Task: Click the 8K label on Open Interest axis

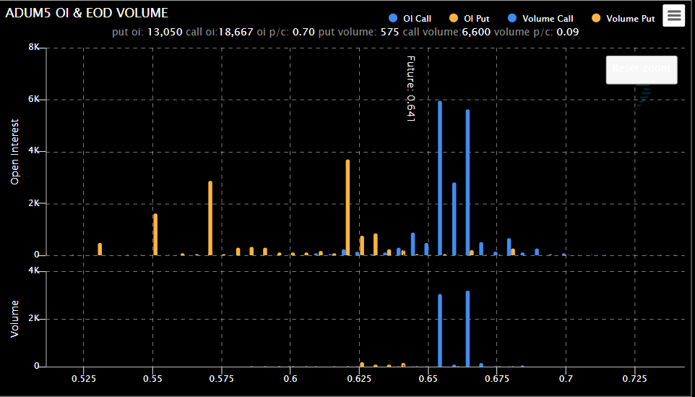Action: click(x=34, y=48)
